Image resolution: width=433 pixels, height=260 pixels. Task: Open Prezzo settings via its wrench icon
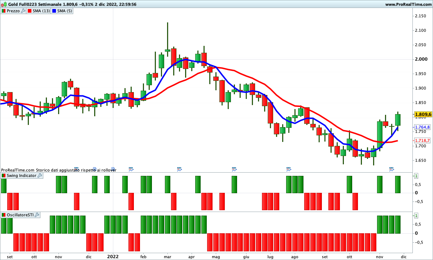point(23,11)
